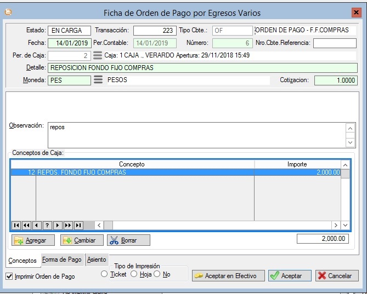The width and height of the screenshot is (367, 294).
Task: Switch to the Forma de Pago tab
Action: point(61,260)
